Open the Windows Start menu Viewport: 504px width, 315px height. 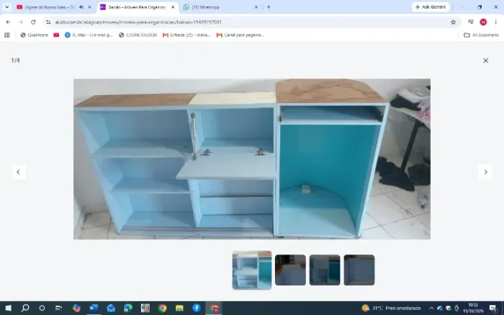(8, 308)
